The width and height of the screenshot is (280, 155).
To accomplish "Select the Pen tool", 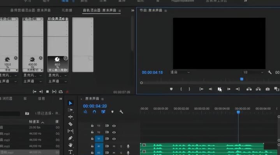I will [x=70, y=138].
